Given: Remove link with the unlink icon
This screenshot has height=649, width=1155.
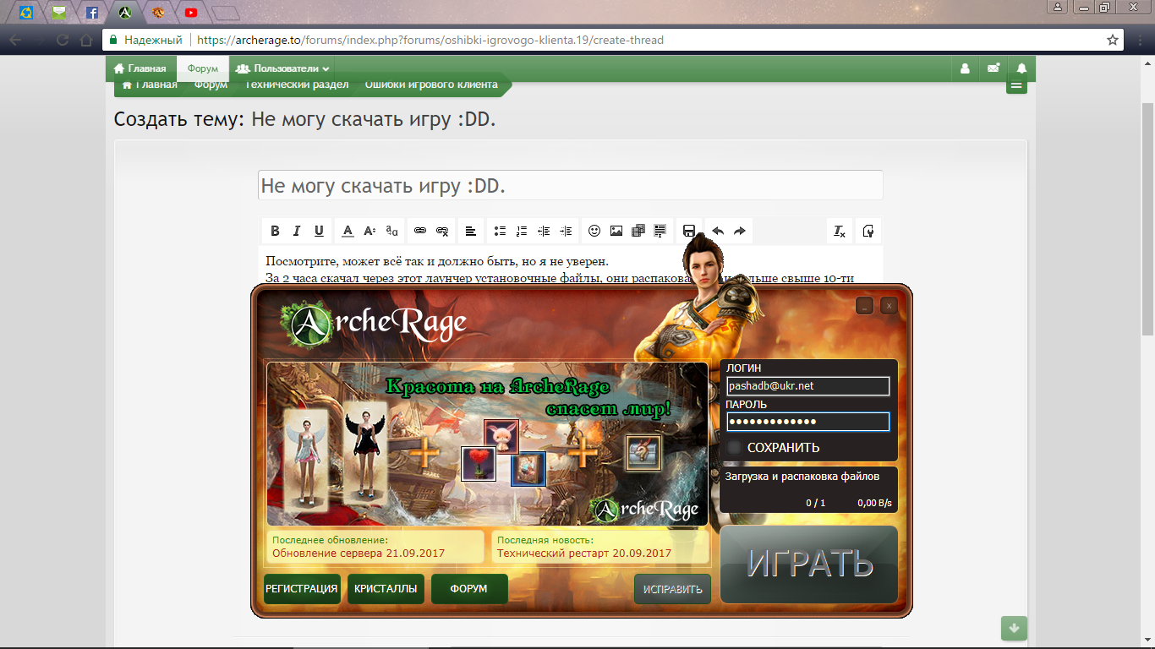Looking at the screenshot, I should pos(442,231).
